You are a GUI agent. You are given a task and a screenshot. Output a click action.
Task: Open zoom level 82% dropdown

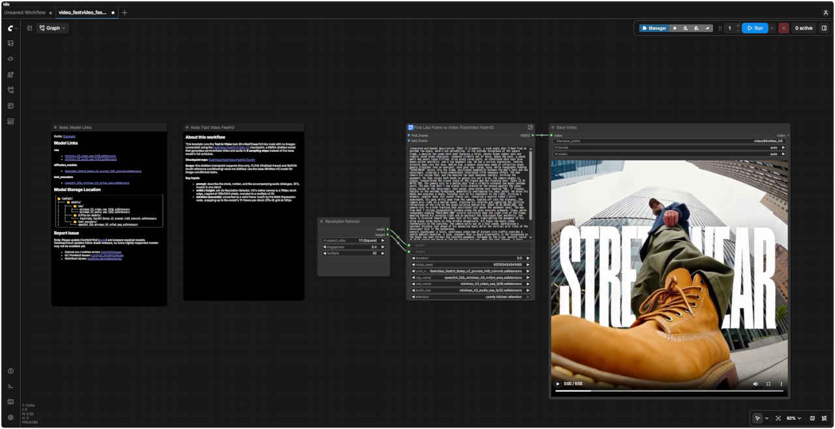click(x=794, y=418)
